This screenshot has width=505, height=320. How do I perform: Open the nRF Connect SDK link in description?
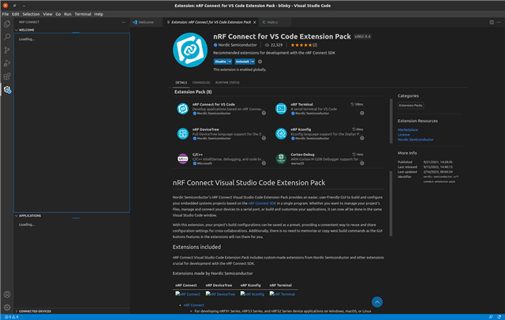click(262, 203)
